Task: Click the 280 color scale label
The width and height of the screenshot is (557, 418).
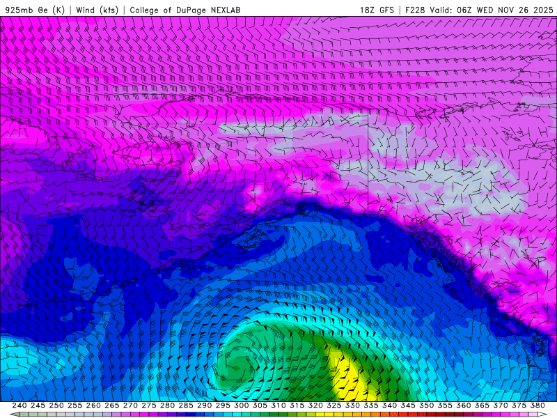Action: [x=167, y=405]
